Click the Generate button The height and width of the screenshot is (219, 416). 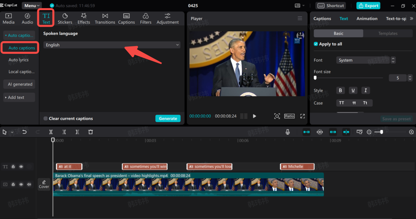coord(168,118)
